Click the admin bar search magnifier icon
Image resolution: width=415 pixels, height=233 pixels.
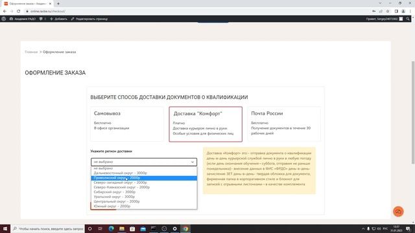point(408,19)
